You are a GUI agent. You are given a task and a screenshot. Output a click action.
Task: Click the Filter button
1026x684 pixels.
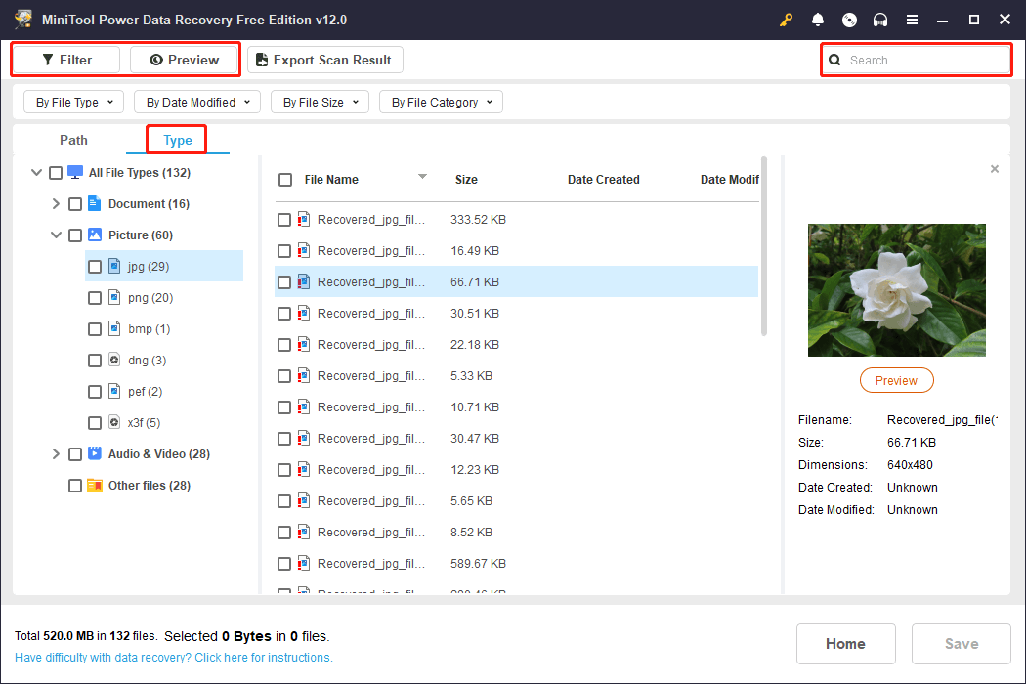pyautogui.click(x=66, y=60)
